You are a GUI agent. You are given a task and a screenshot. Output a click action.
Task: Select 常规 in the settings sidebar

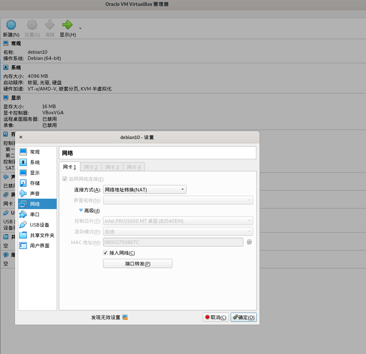[x=37, y=152]
